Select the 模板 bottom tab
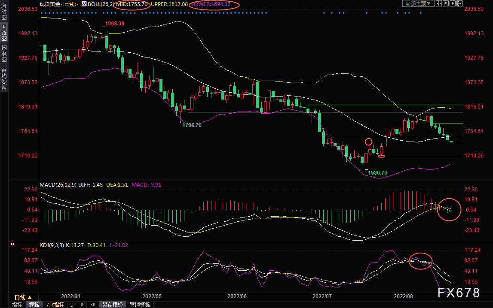 click(34, 305)
